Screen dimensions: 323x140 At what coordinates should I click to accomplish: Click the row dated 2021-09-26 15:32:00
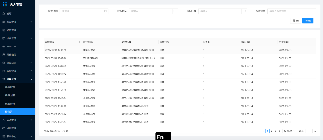click(180, 106)
